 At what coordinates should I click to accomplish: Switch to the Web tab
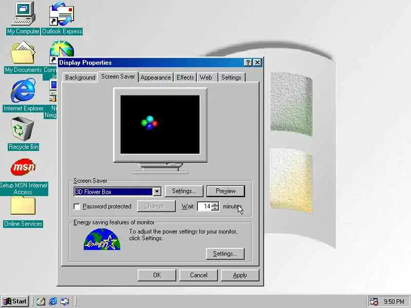206,78
